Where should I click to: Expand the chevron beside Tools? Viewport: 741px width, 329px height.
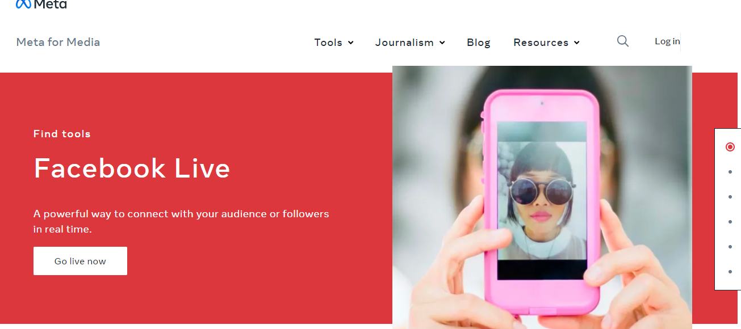[351, 43]
